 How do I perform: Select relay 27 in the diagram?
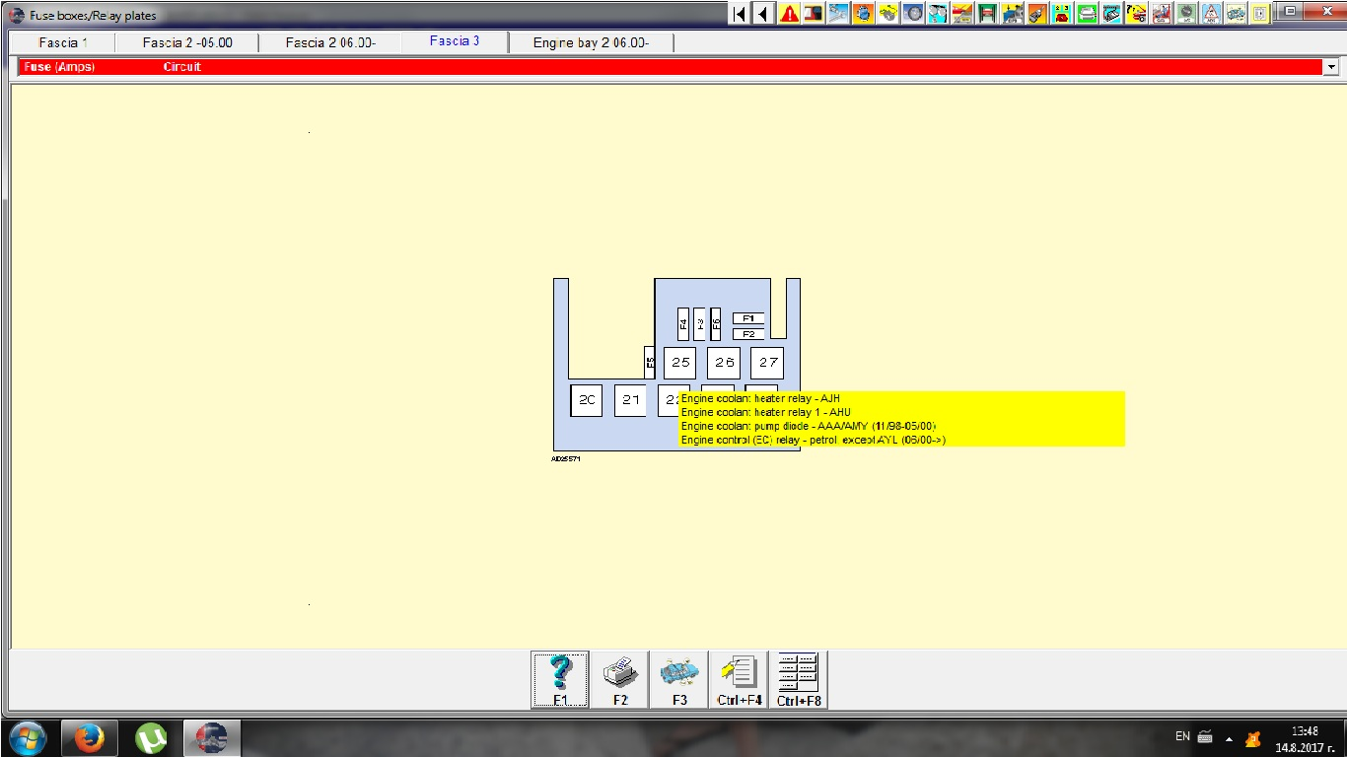point(767,363)
